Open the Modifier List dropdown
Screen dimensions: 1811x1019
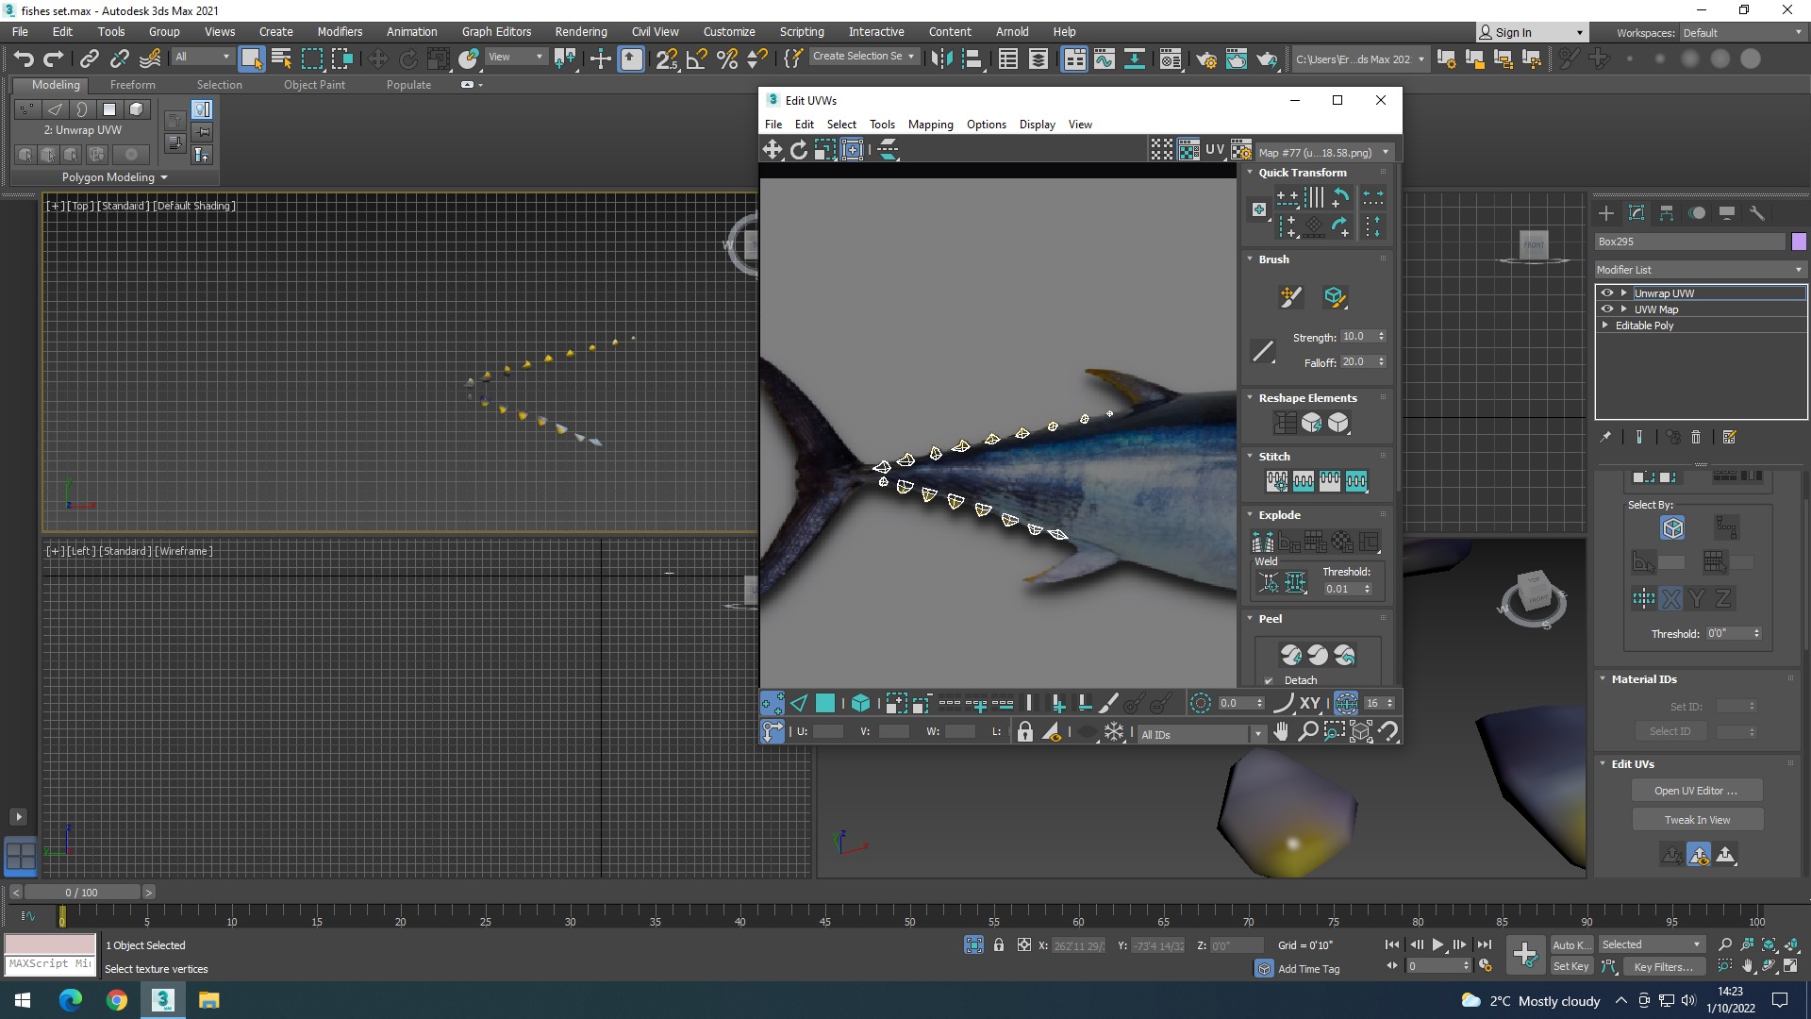click(1700, 270)
